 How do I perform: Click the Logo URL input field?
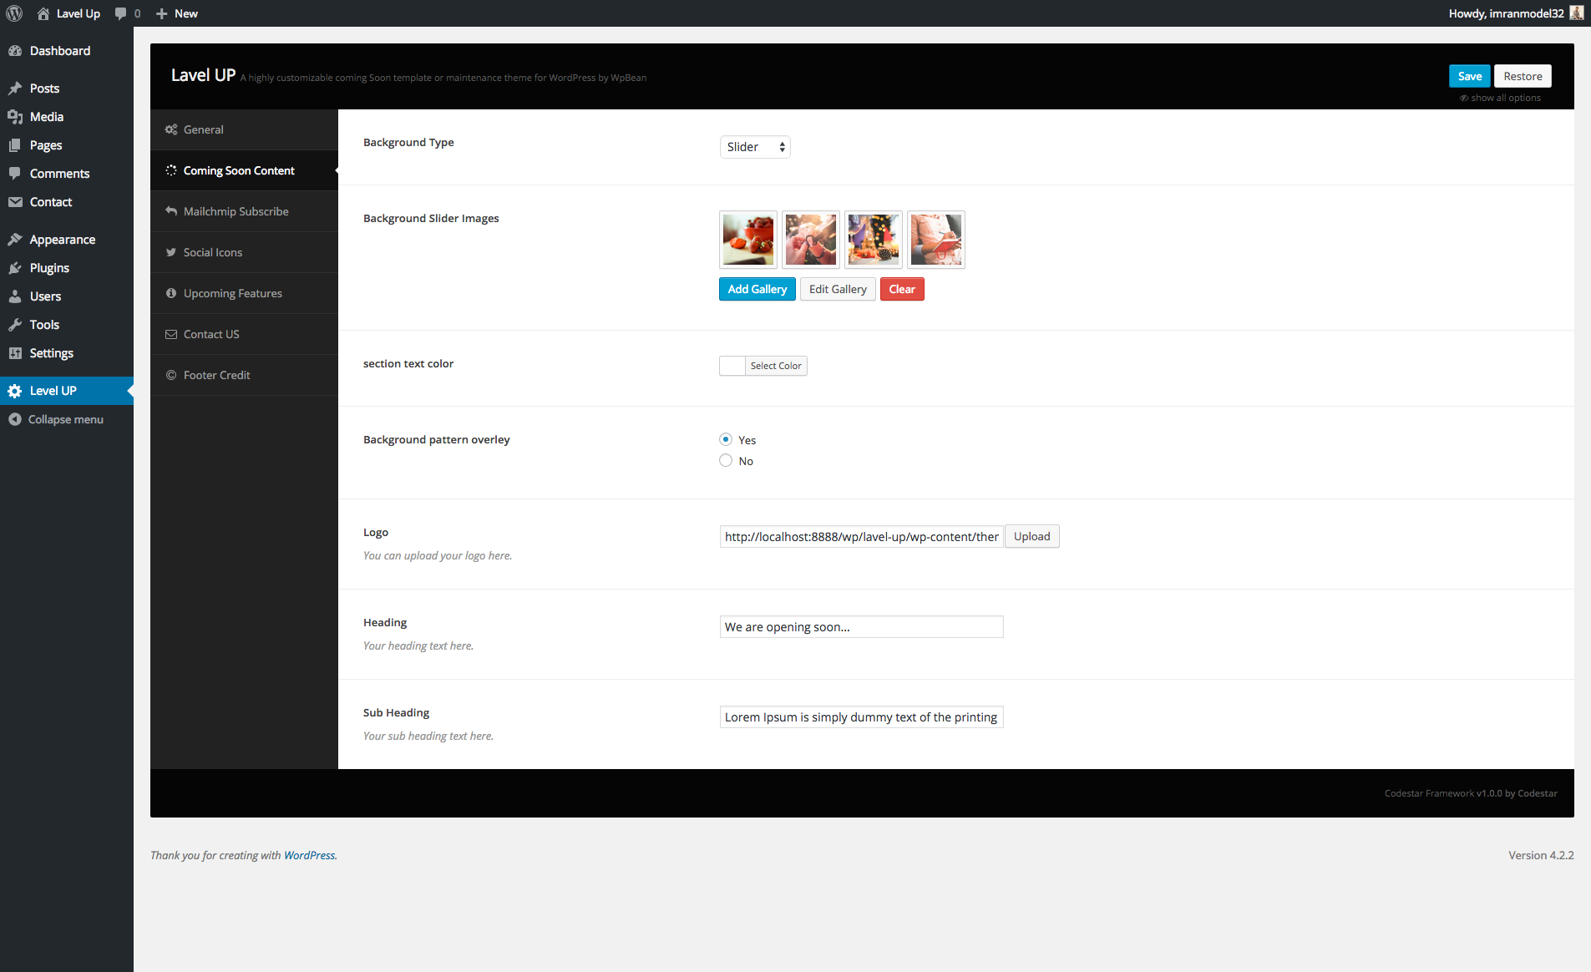pyautogui.click(x=861, y=536)
